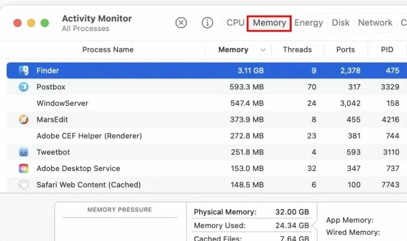Click Finder's 2,378 ports value
This screenshot has height=241, width=407.
(x=351, y=70)
